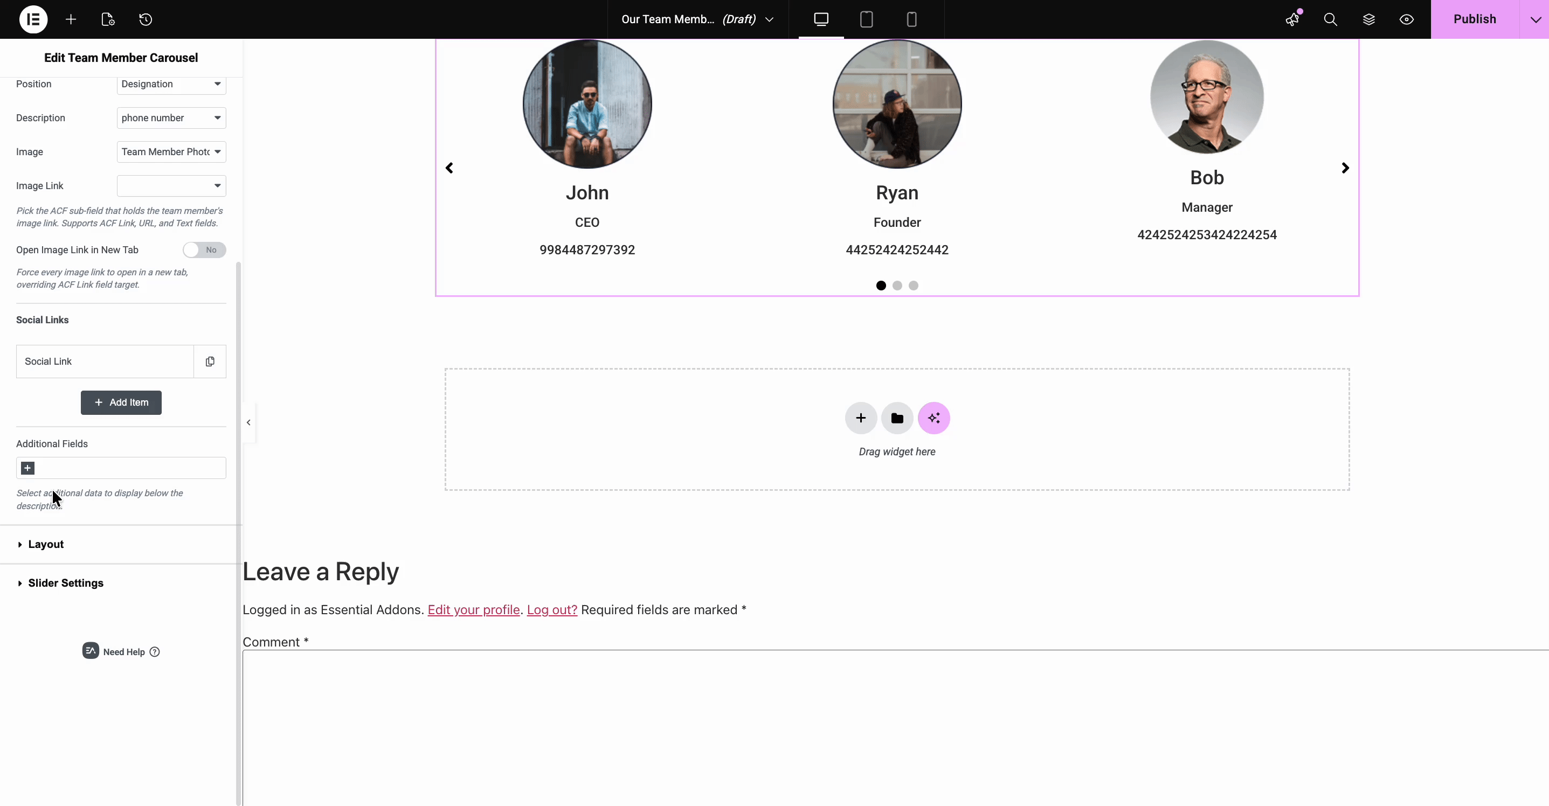
Task: Open the Finder search icon
Action: (x=1331, y=19)
